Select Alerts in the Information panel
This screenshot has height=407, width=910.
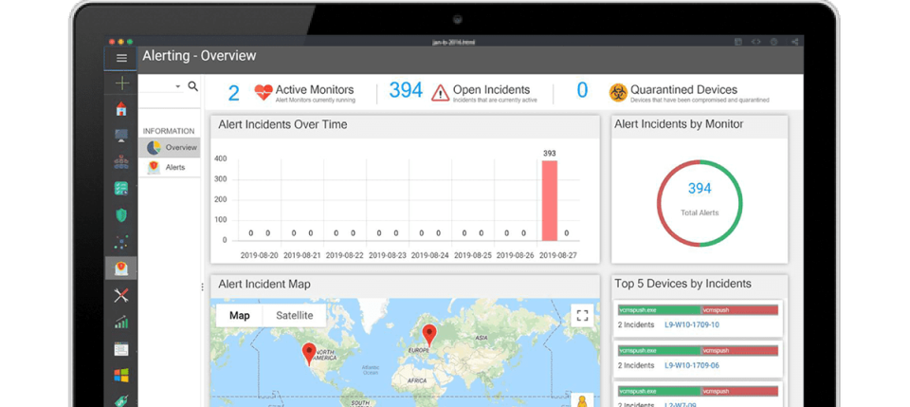coord(170,167)
